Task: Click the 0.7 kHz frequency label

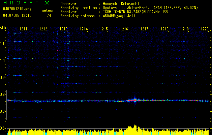Action: coord(3,111)
